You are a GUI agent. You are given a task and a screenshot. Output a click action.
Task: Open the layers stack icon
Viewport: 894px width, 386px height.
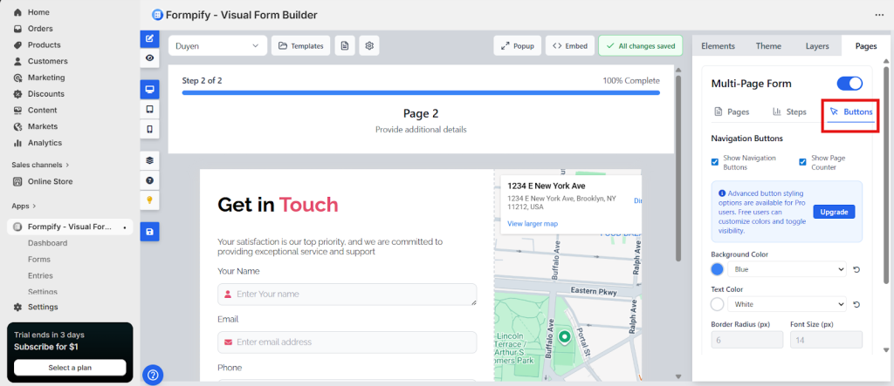[x=150, y=160]
